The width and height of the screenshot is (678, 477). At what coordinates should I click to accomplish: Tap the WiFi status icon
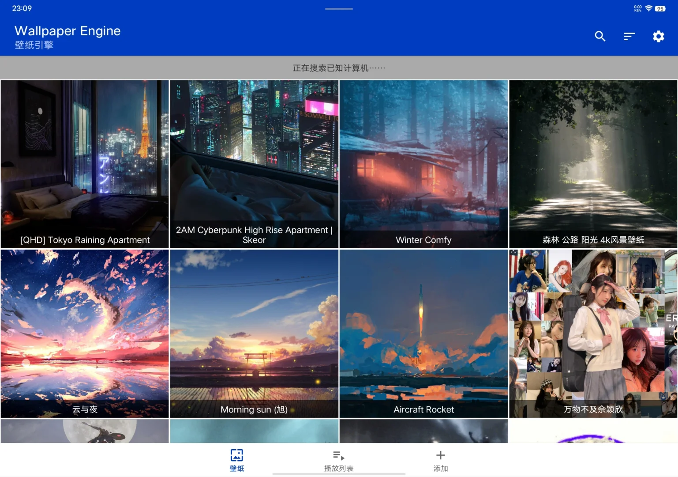click(648, 8)
